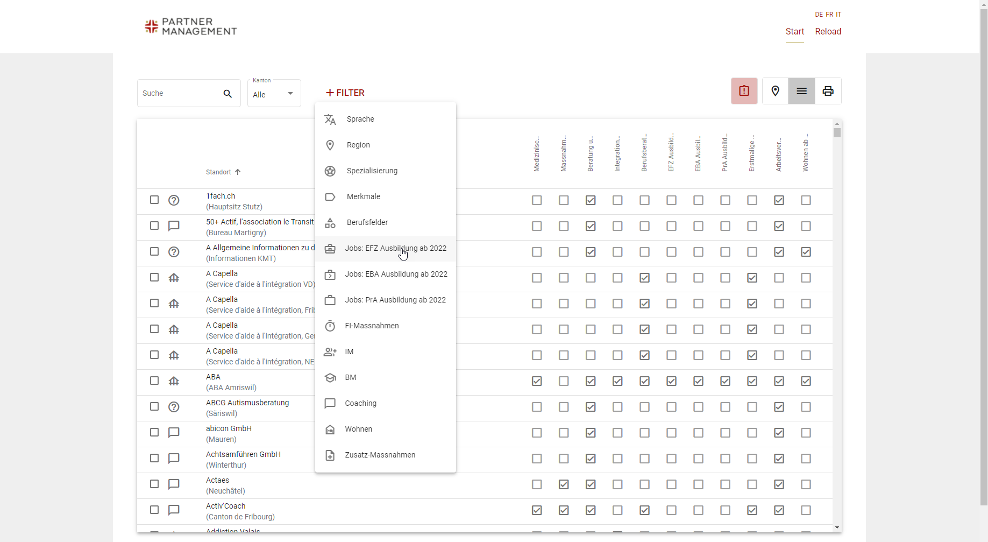The image size is (988, 542).
Task: Select the list view icon in the toolbar
Action: [801, 91]
